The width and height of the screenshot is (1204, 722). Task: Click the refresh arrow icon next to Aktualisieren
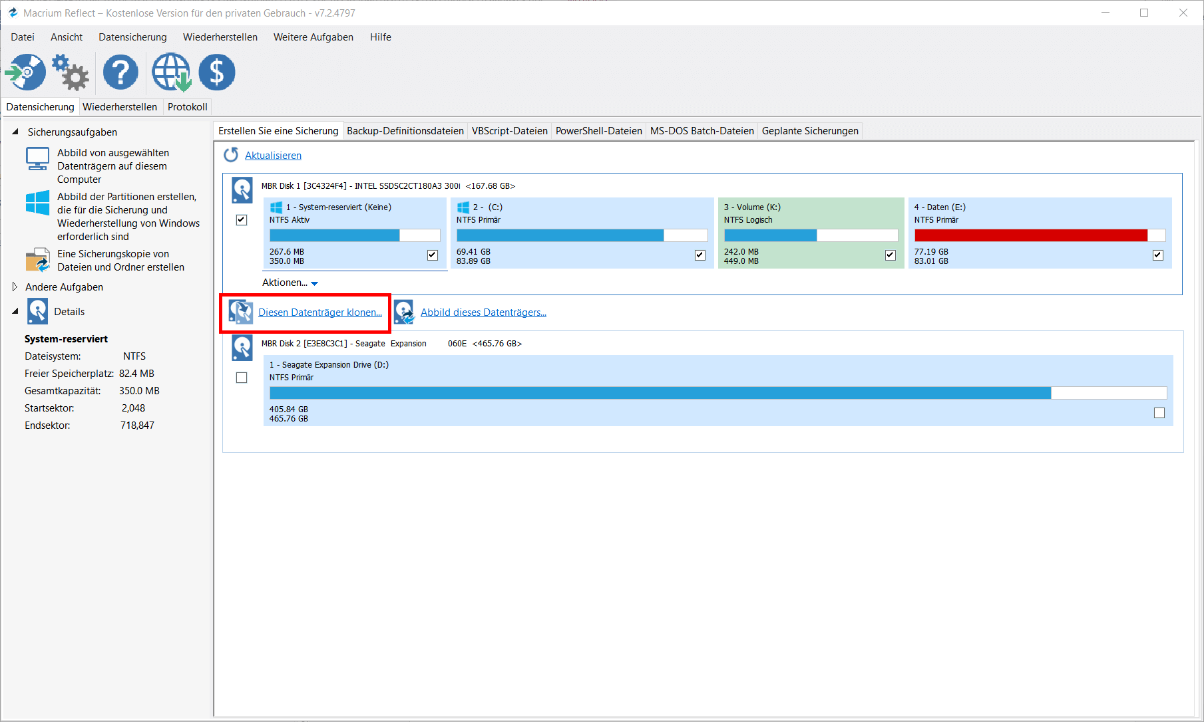231,155
